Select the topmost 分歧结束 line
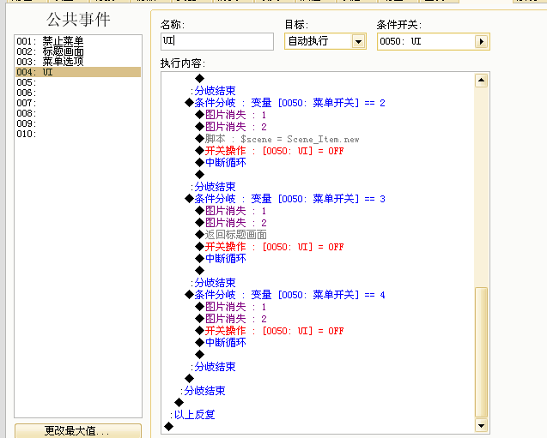 tap(213, 91)
